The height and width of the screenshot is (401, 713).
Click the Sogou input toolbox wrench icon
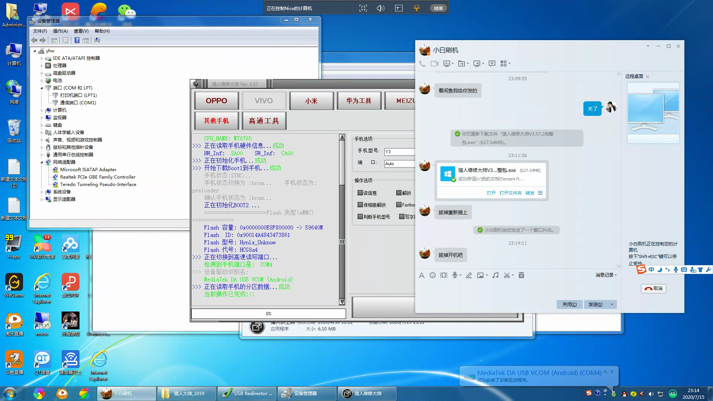click(708, 270)
